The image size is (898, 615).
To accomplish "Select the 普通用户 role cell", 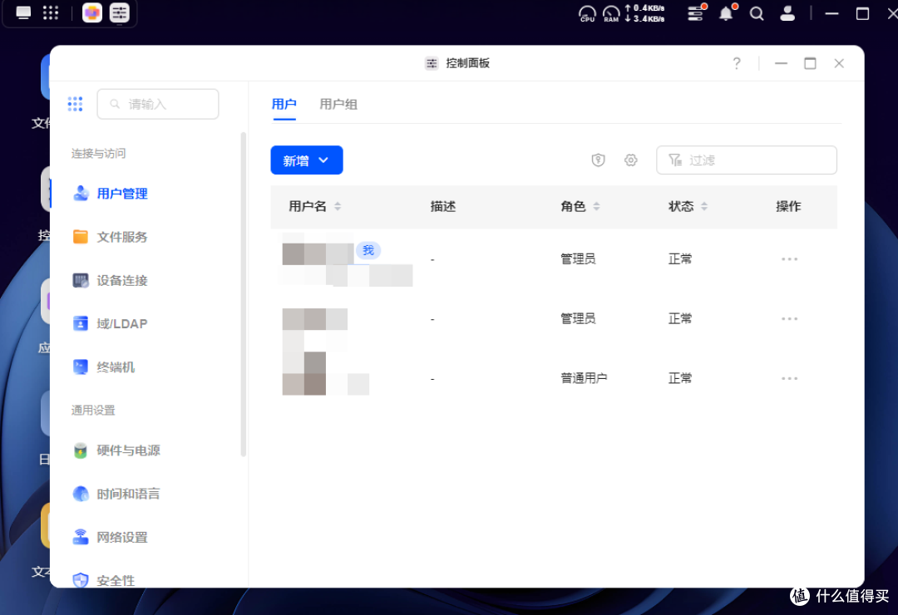I will click(584, 378).
